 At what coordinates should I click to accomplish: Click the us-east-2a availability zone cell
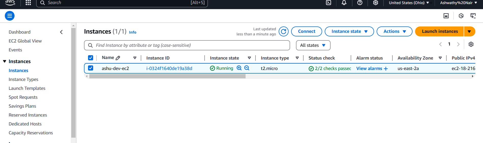point(408,68)
